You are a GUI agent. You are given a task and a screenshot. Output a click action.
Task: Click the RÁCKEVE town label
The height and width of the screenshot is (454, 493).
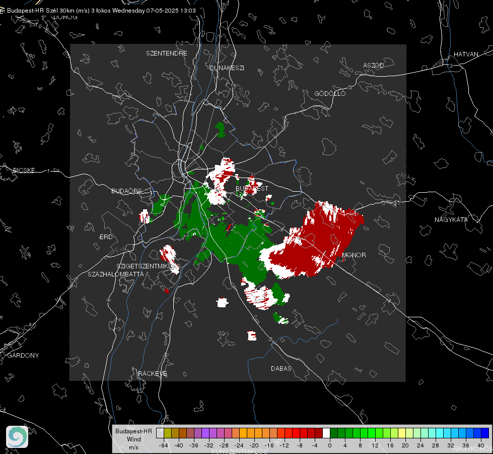(153, 373)
